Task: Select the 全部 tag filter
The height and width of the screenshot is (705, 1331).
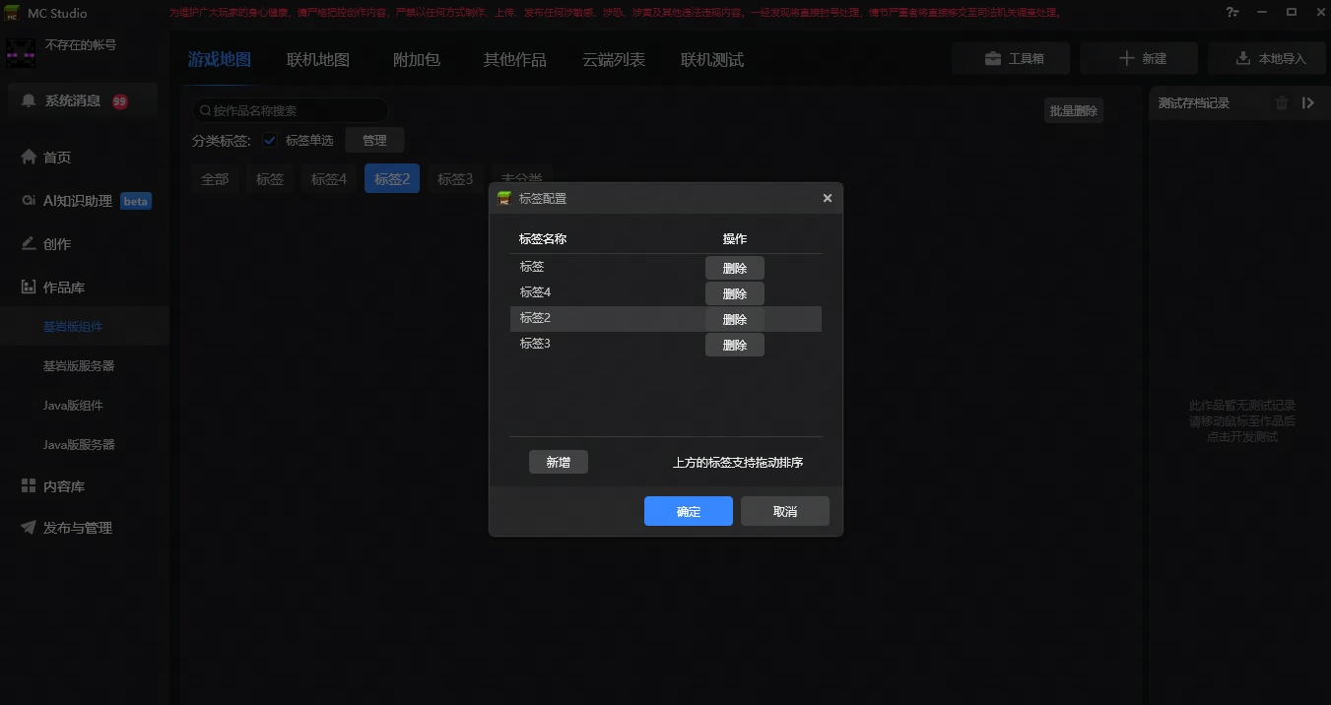Action: coord(215,178)
